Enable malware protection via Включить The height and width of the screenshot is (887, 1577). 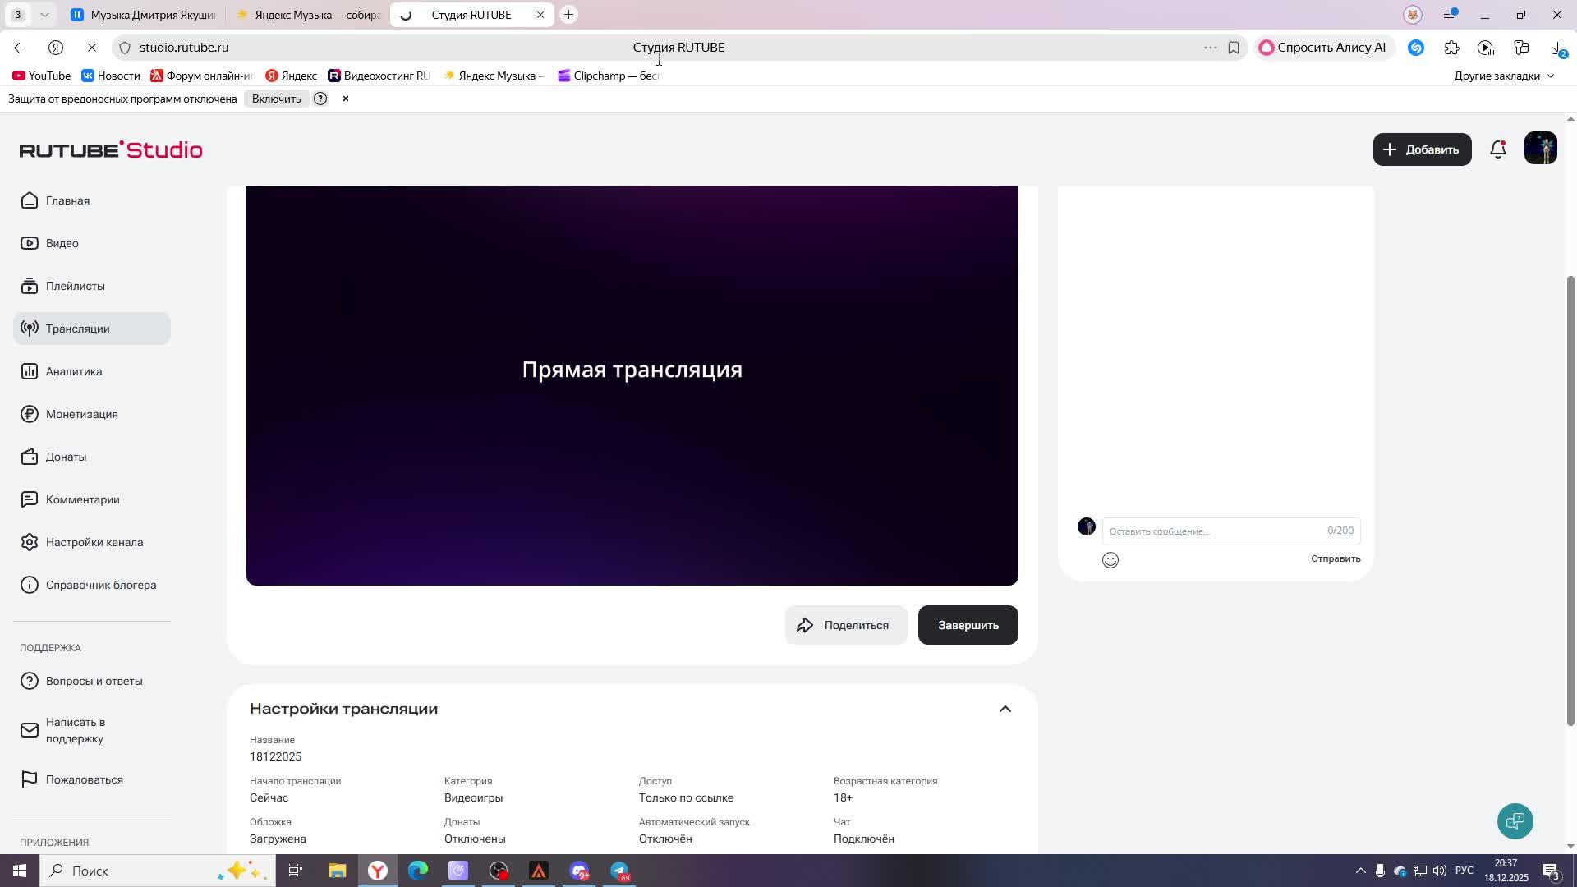(x=276, y=98)
